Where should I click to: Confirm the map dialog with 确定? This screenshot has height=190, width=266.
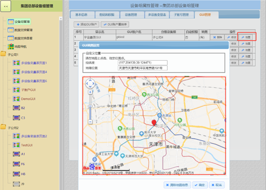pyautogui.click(x=200, y=185)
